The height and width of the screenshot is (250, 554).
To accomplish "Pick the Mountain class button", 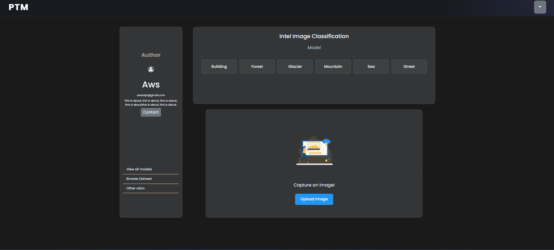I will (x=333, y=67).
